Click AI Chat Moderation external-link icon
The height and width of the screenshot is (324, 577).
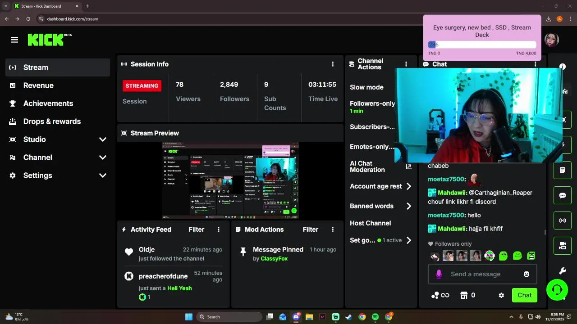(409, 166)
